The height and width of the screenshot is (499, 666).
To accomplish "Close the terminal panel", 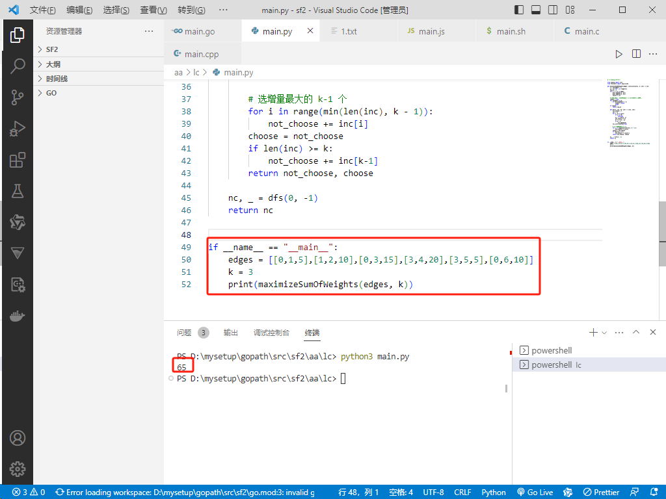I will (653, 332).
